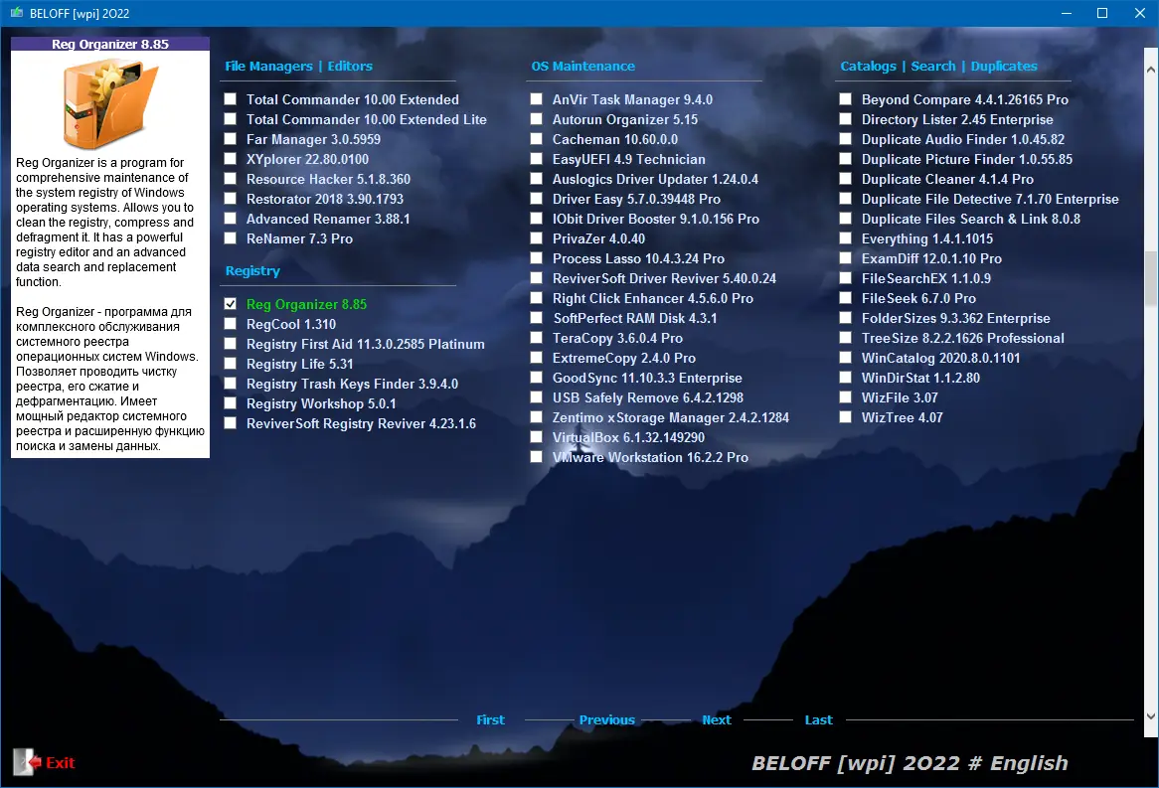Click the Driver Easy 5.7.0.39448 Pro label

[636, 199]
